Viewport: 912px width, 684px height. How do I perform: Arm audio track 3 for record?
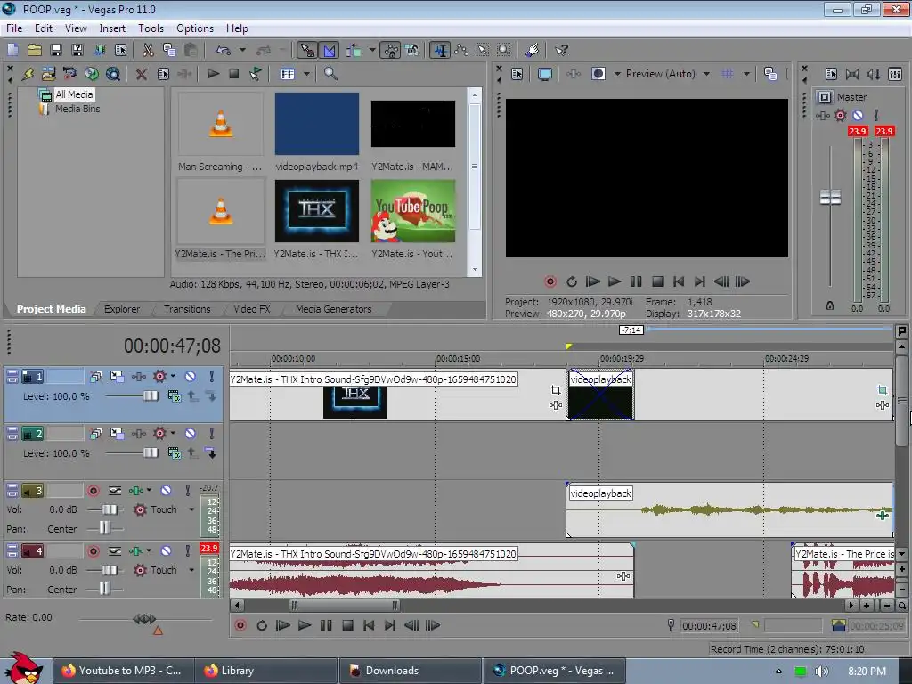click(93, 491)
